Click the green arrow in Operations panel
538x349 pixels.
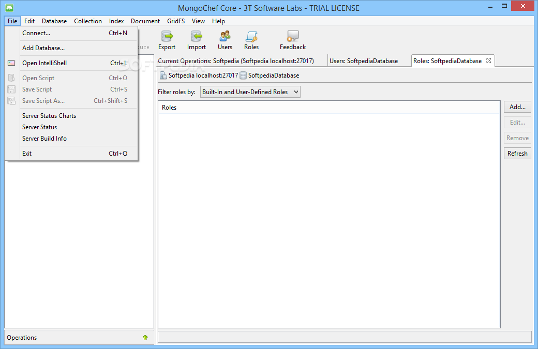[x=145, y=338]
